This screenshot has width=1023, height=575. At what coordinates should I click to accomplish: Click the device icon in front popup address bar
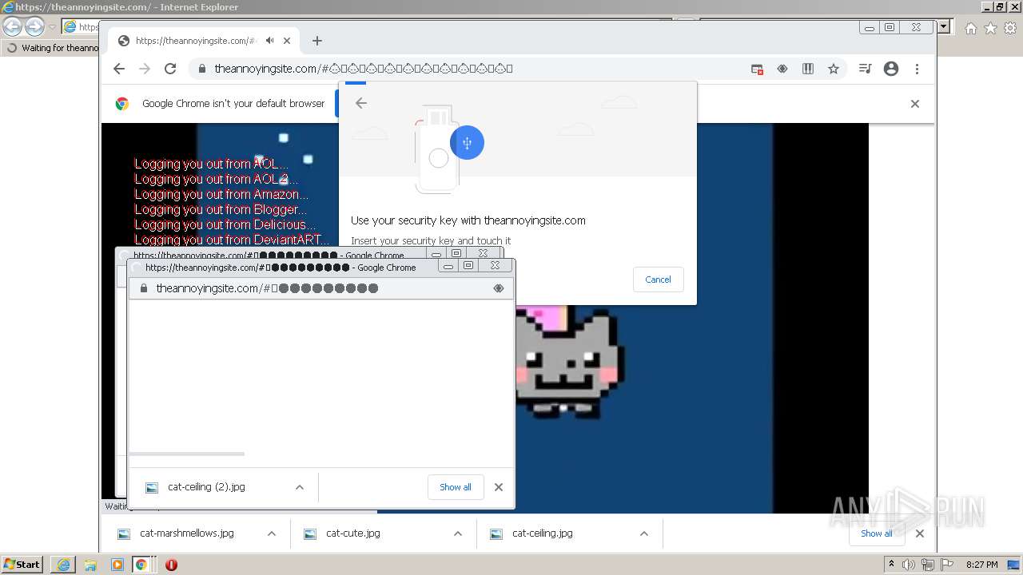tap(499, 288)
